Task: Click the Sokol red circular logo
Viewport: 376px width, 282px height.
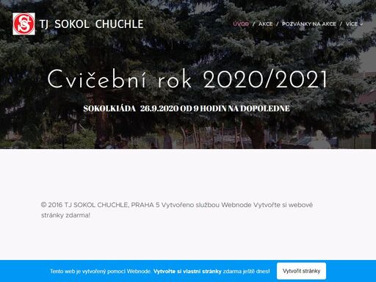Action: point(23,23)
